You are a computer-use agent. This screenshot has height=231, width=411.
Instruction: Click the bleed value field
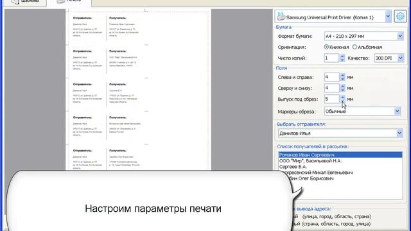coord(332,99)
